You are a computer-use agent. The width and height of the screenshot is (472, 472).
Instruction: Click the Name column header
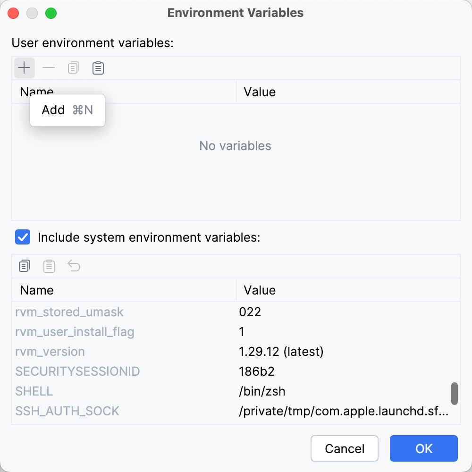[36, 290]
